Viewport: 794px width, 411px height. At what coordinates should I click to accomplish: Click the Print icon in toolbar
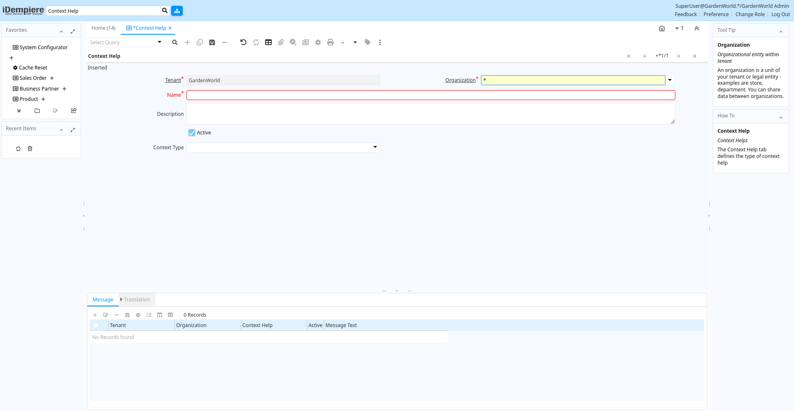click(330, 42)
